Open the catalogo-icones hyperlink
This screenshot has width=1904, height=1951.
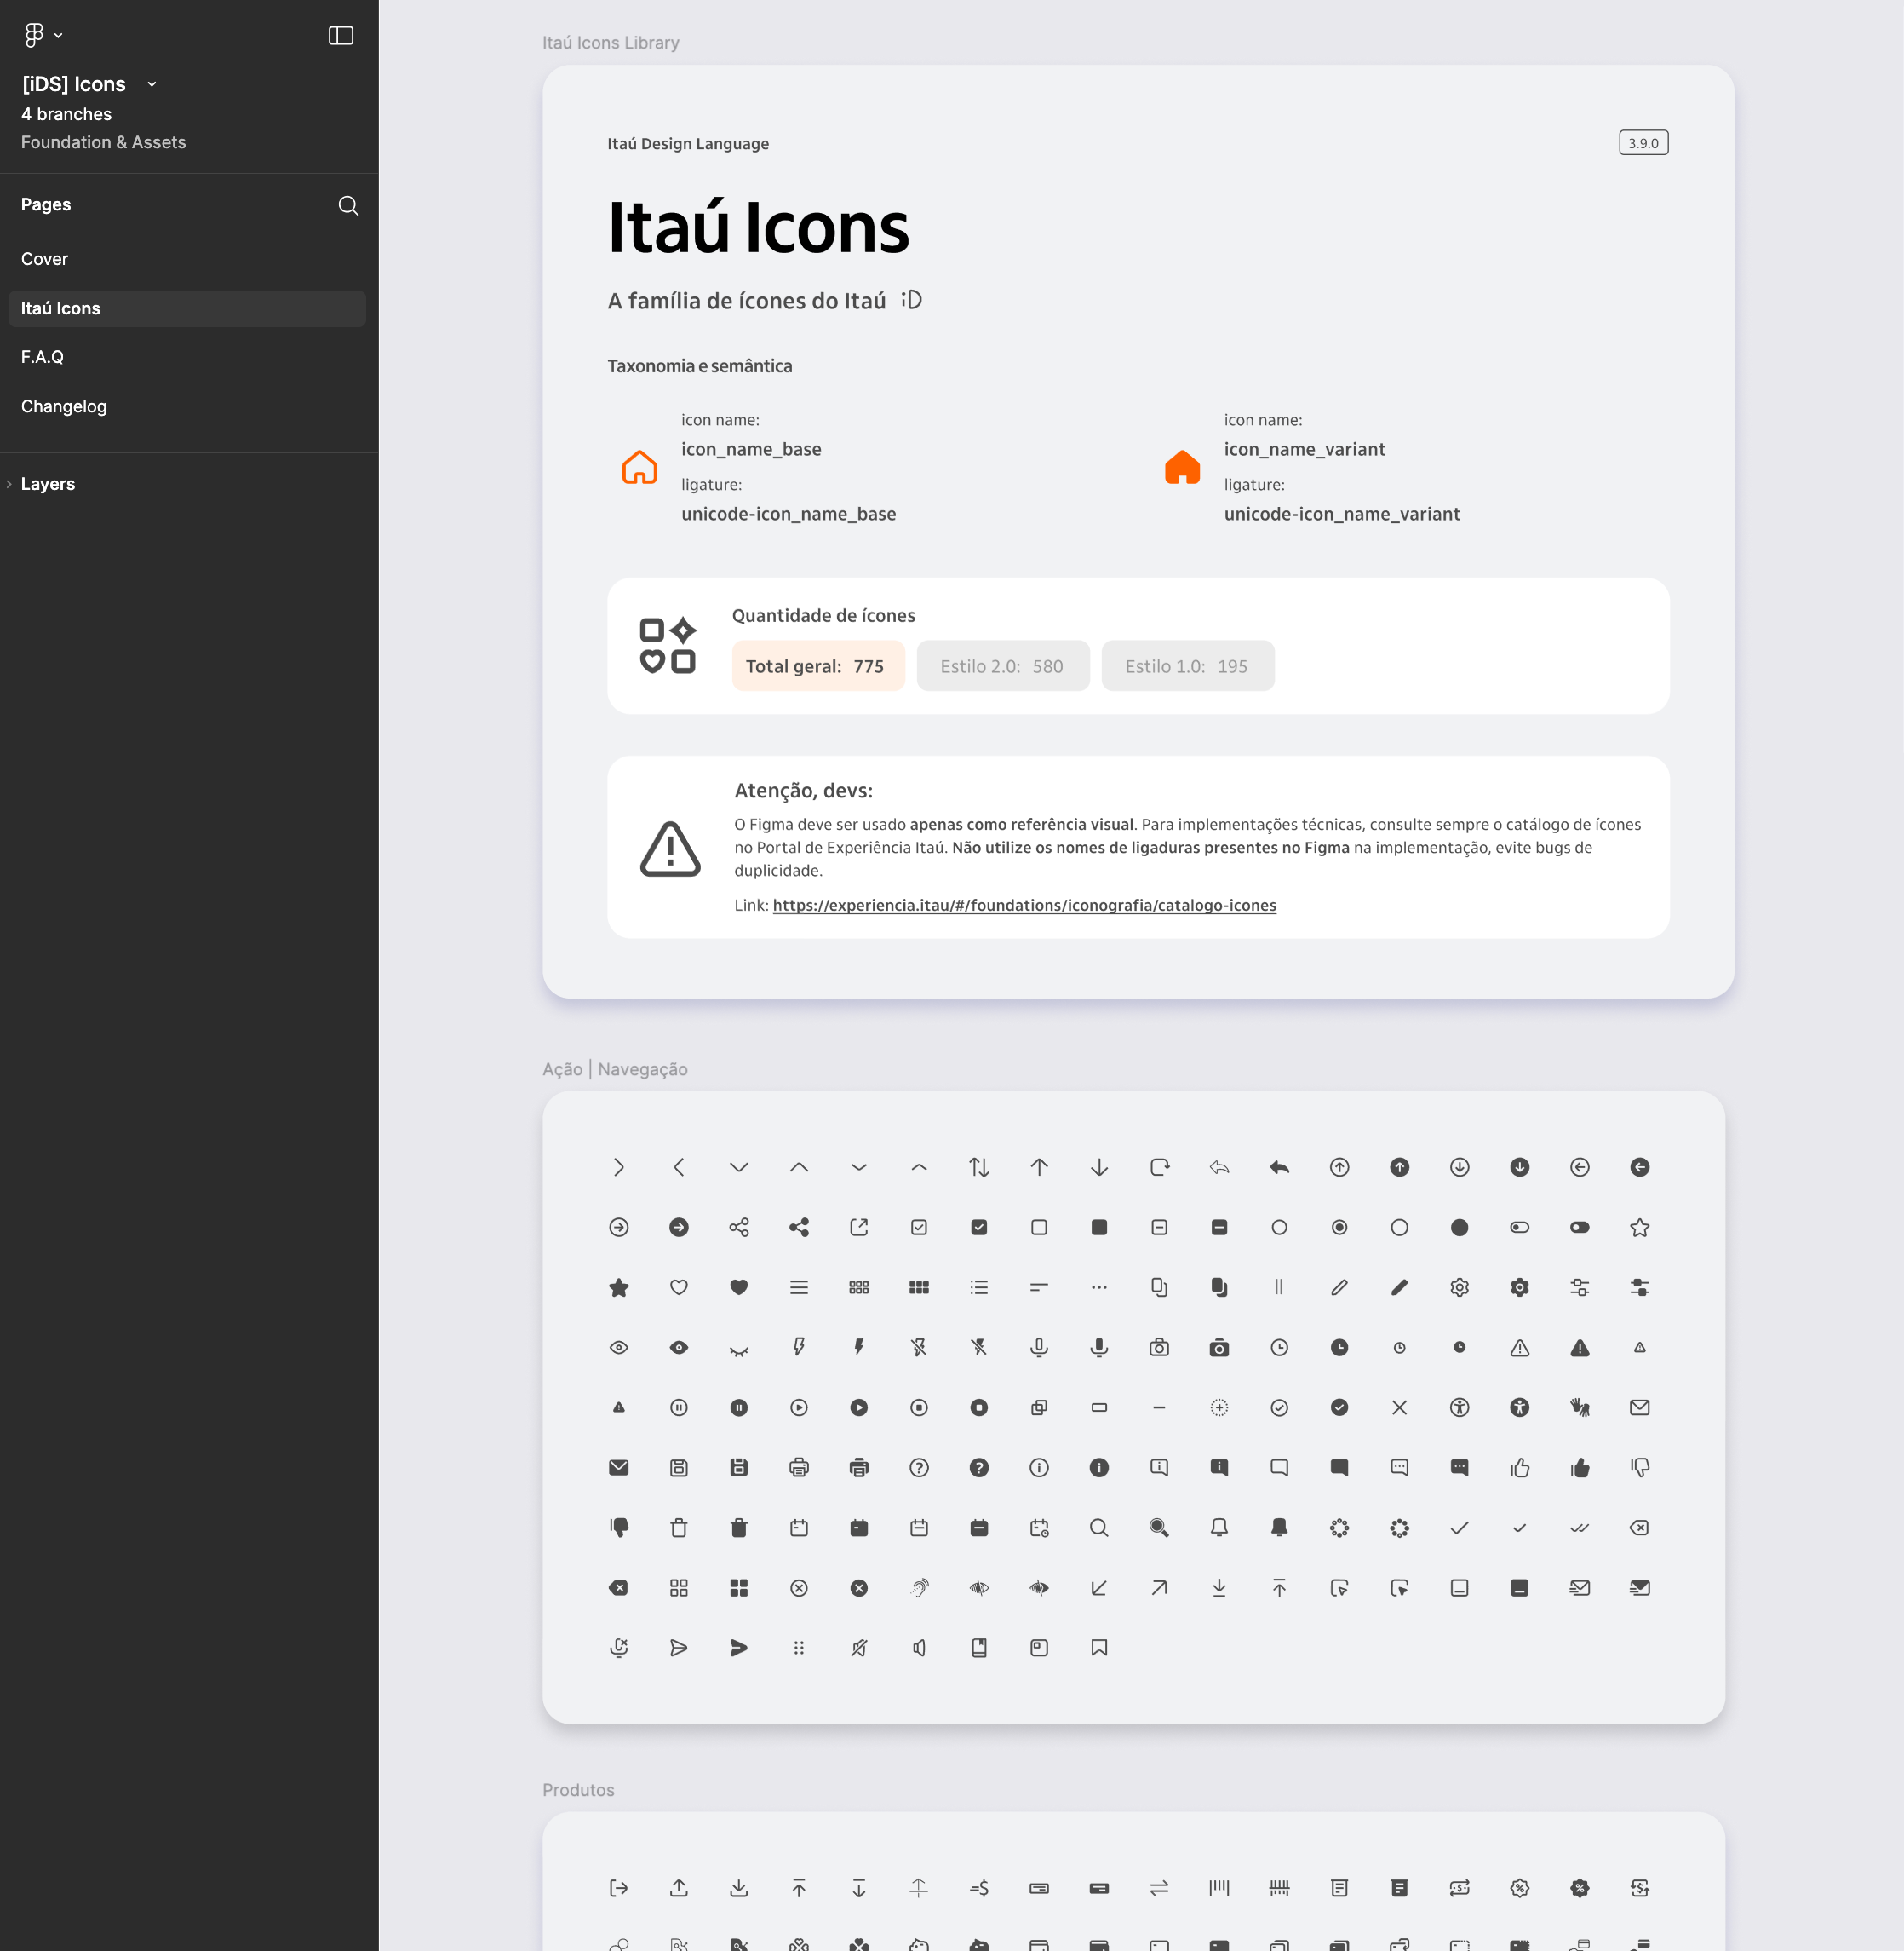pyautogui.click(x=1024, y=906)
